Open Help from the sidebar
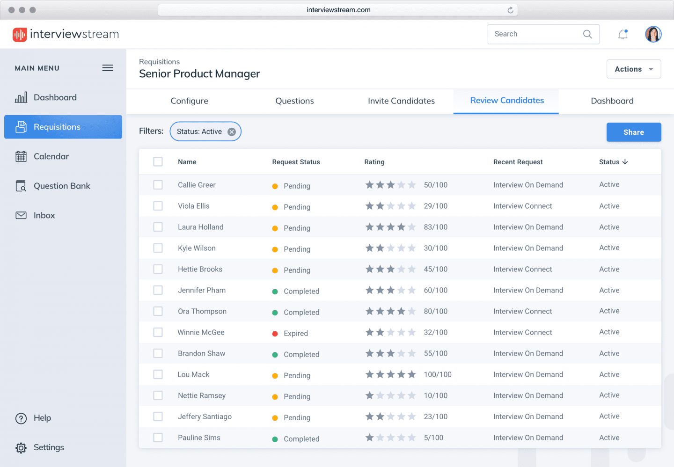This screenshot has width=674, height=467. pos(21,418)
